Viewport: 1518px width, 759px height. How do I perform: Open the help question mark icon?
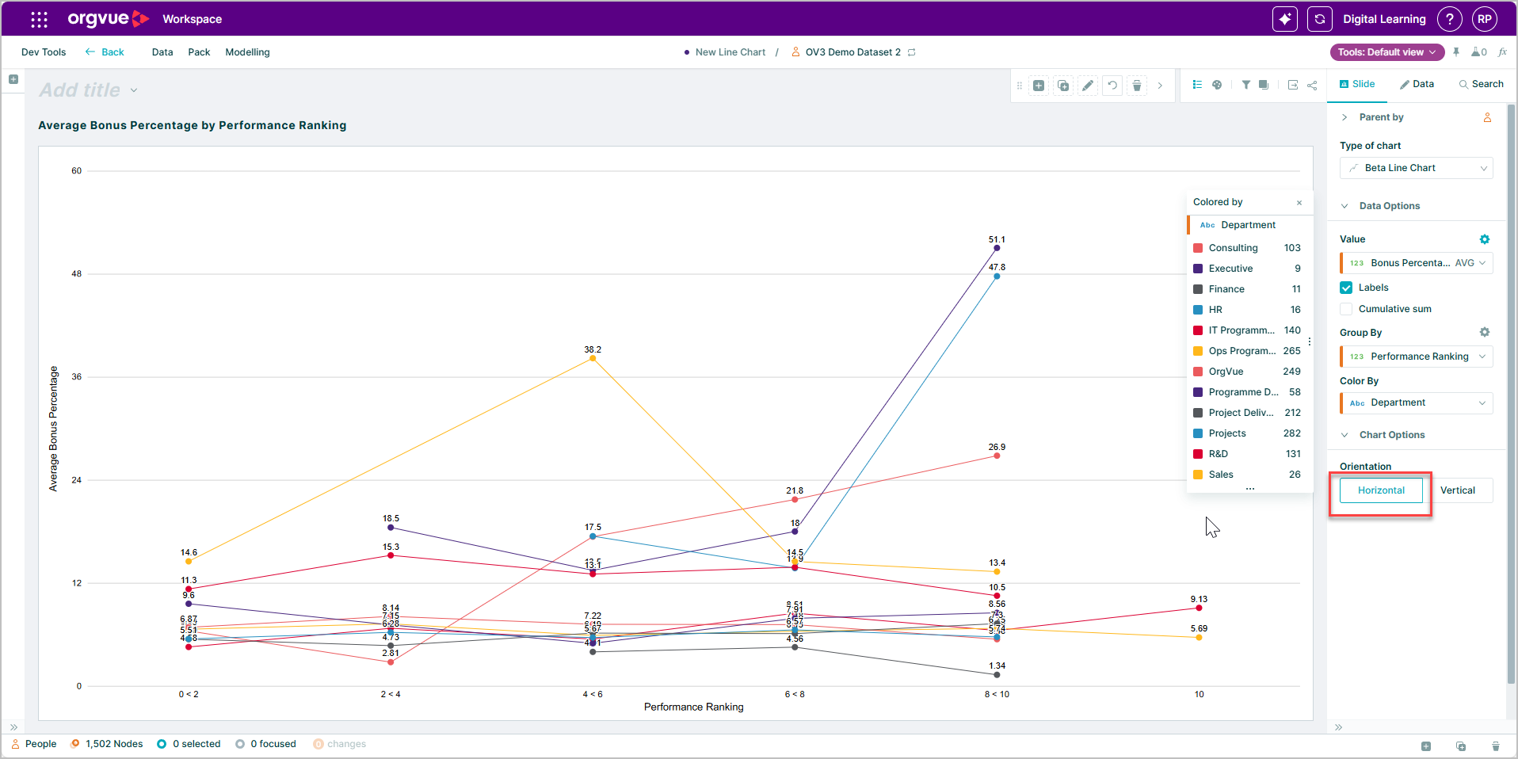1450,19
